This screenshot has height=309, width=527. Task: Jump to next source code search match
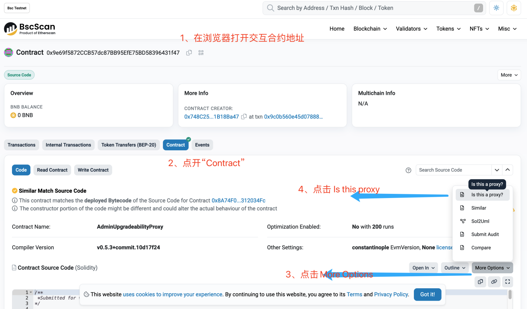[497, 170]
